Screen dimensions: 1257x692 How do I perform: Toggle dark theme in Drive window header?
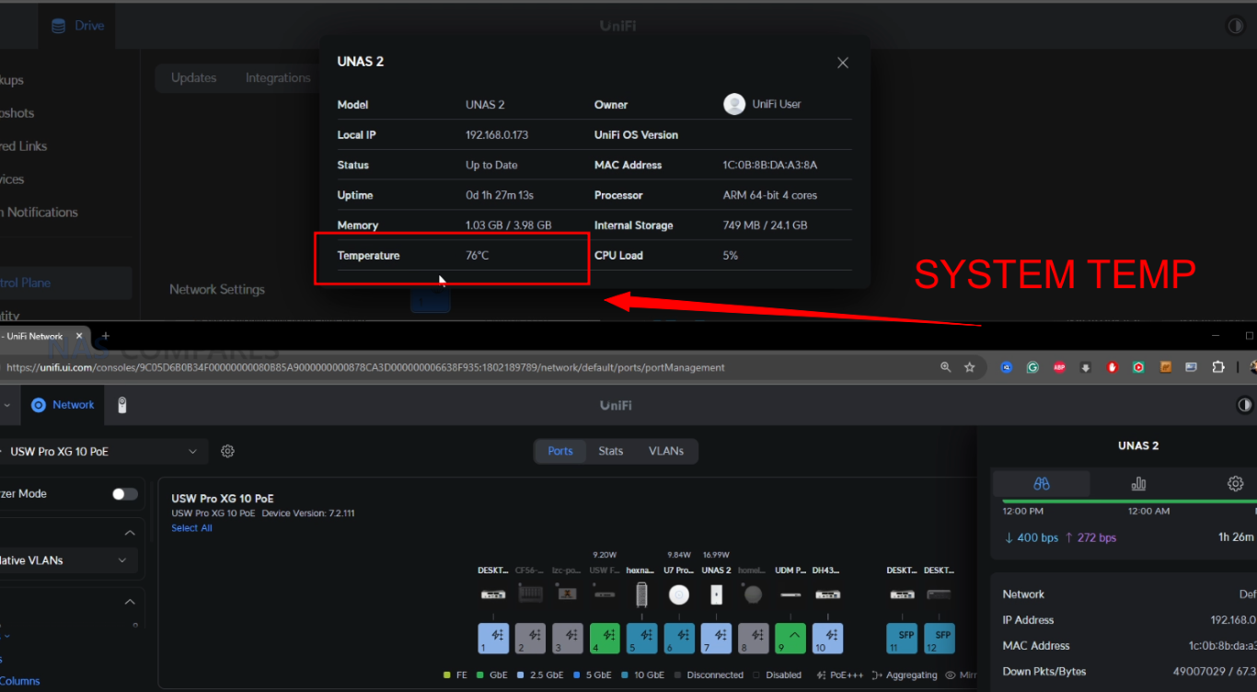(1236, 26)
